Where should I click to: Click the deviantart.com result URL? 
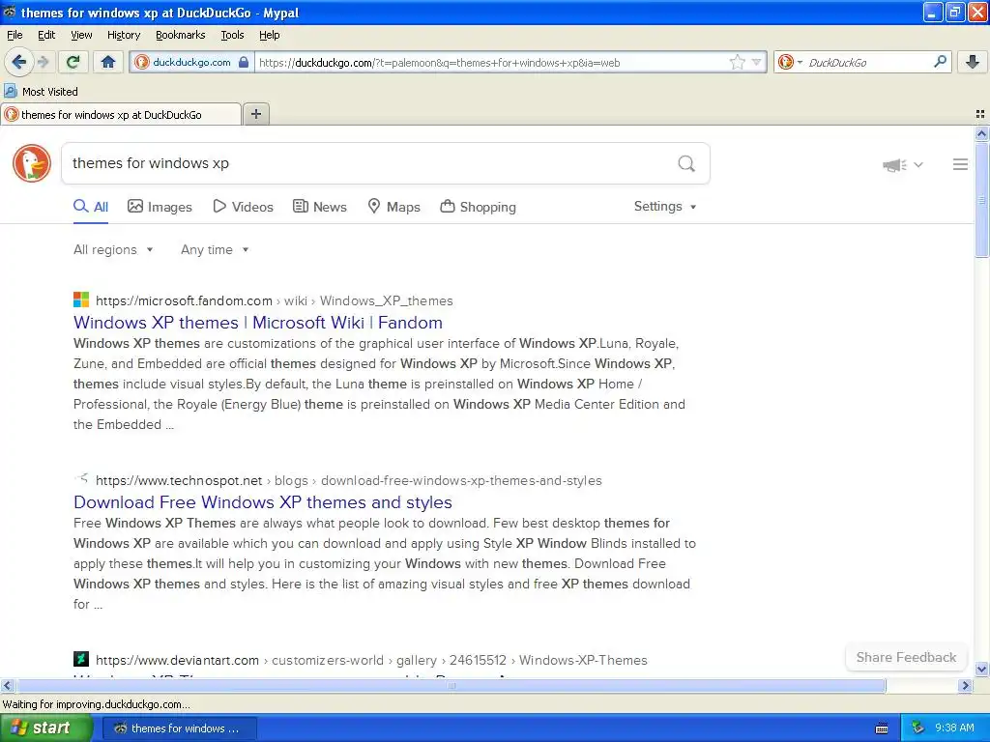click(x=371, y=660)
